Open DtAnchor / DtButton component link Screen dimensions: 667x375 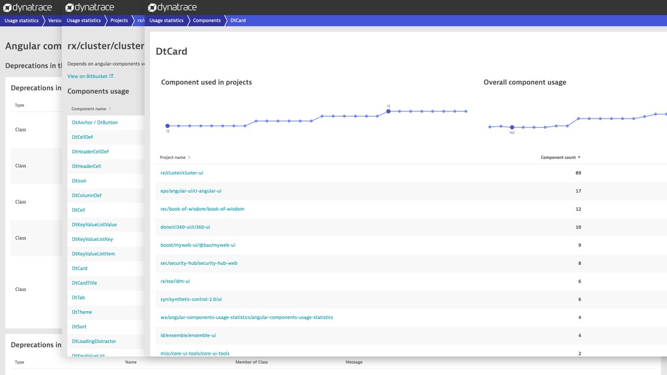pyautogui.click(x=95, y=122)
